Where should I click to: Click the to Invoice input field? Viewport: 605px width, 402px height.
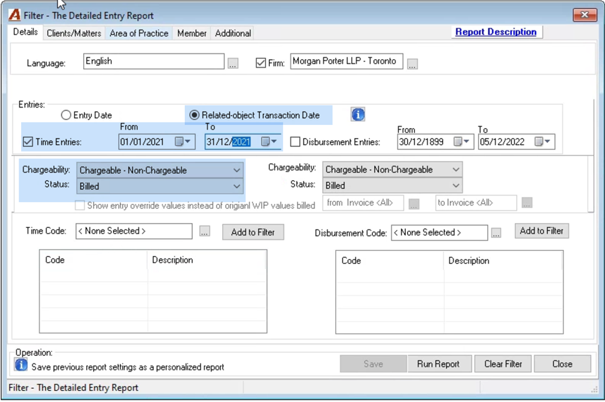click(476, 203)
